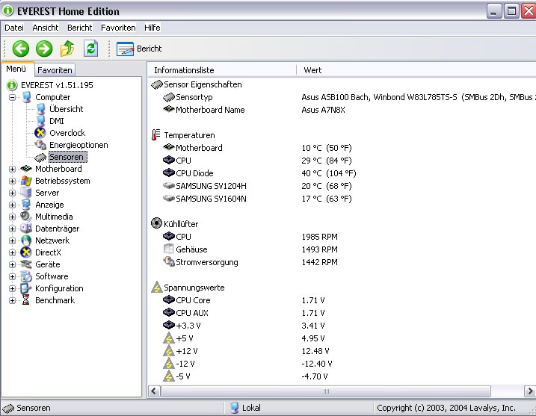This screenshot has height=416, width=536.
Task: Click the Motherboard tree node icon
Action: click(26, 169)
